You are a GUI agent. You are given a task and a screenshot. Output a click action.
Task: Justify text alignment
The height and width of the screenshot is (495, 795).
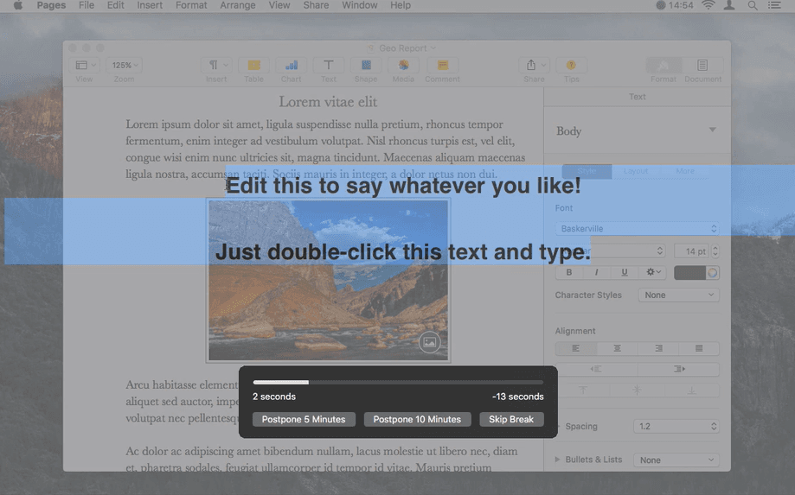(699, 348)
